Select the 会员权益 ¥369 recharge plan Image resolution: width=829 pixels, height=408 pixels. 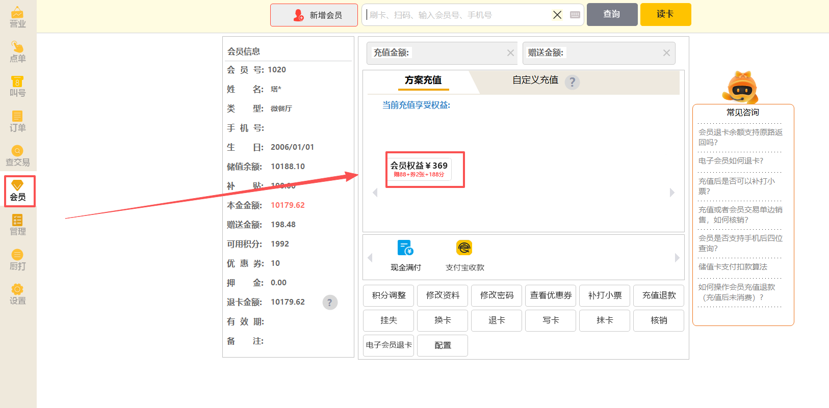(x=419, y=169)
